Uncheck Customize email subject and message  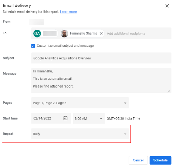33,46
